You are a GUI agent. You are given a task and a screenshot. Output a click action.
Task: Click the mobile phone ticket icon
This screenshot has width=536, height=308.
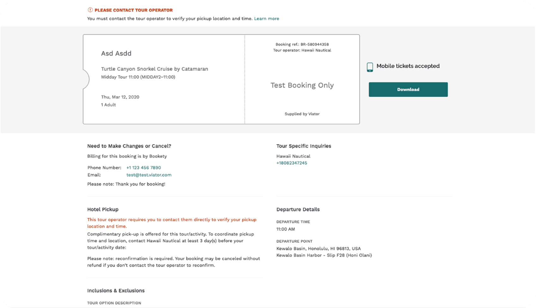370,67
